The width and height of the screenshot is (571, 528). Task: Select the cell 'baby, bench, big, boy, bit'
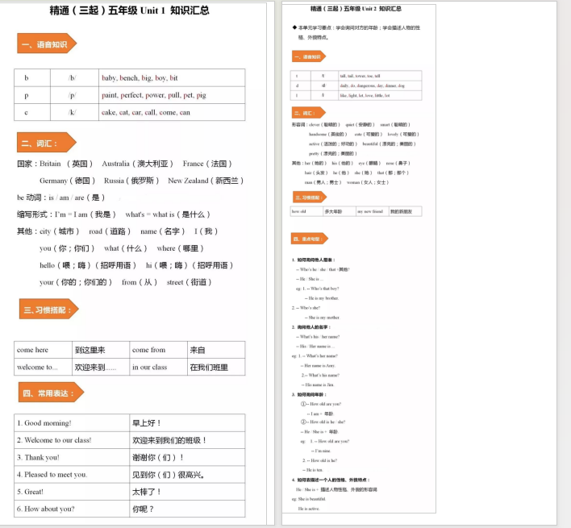pos(172,78)
